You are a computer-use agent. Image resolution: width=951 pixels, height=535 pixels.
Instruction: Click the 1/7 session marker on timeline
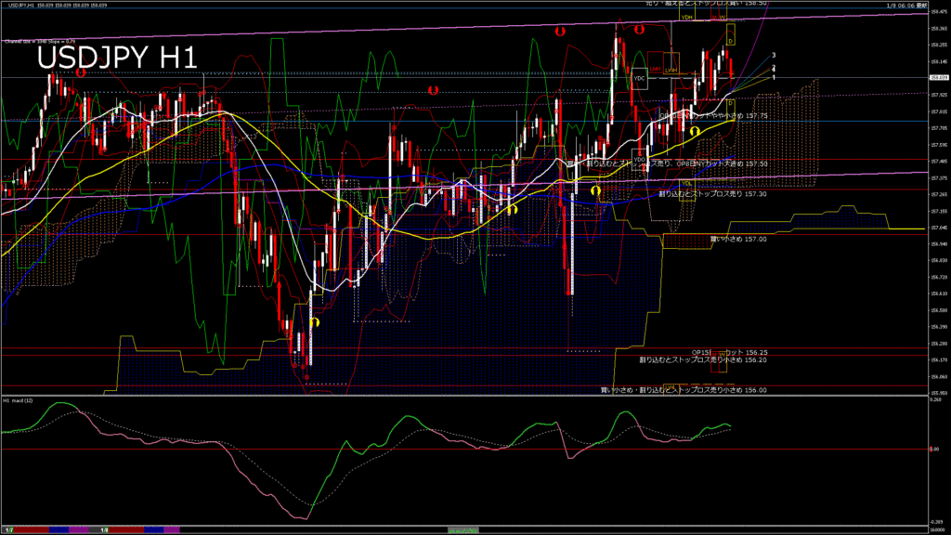coord(9,530)
